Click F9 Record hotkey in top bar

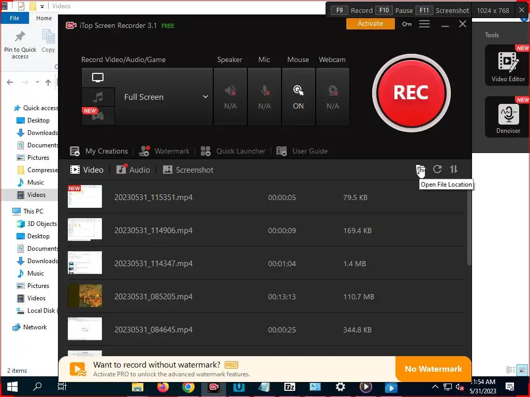point(351,10)
